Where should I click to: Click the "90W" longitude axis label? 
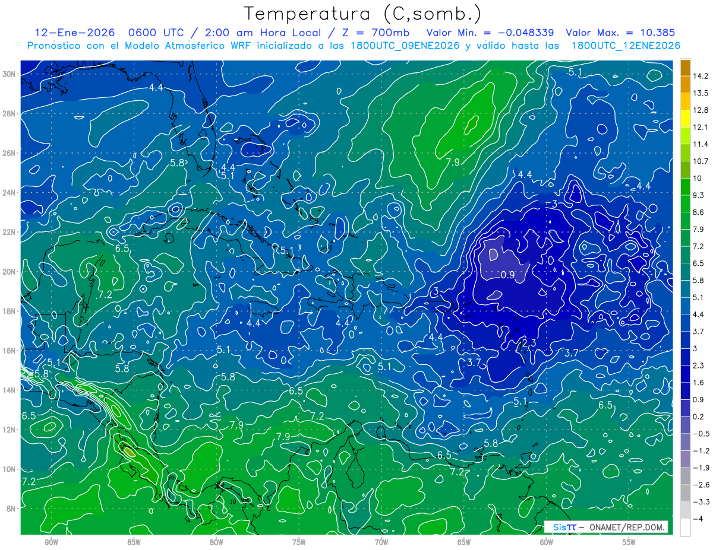[51, 542]
